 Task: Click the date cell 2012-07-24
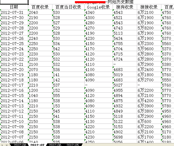click(x=14, y=49)
